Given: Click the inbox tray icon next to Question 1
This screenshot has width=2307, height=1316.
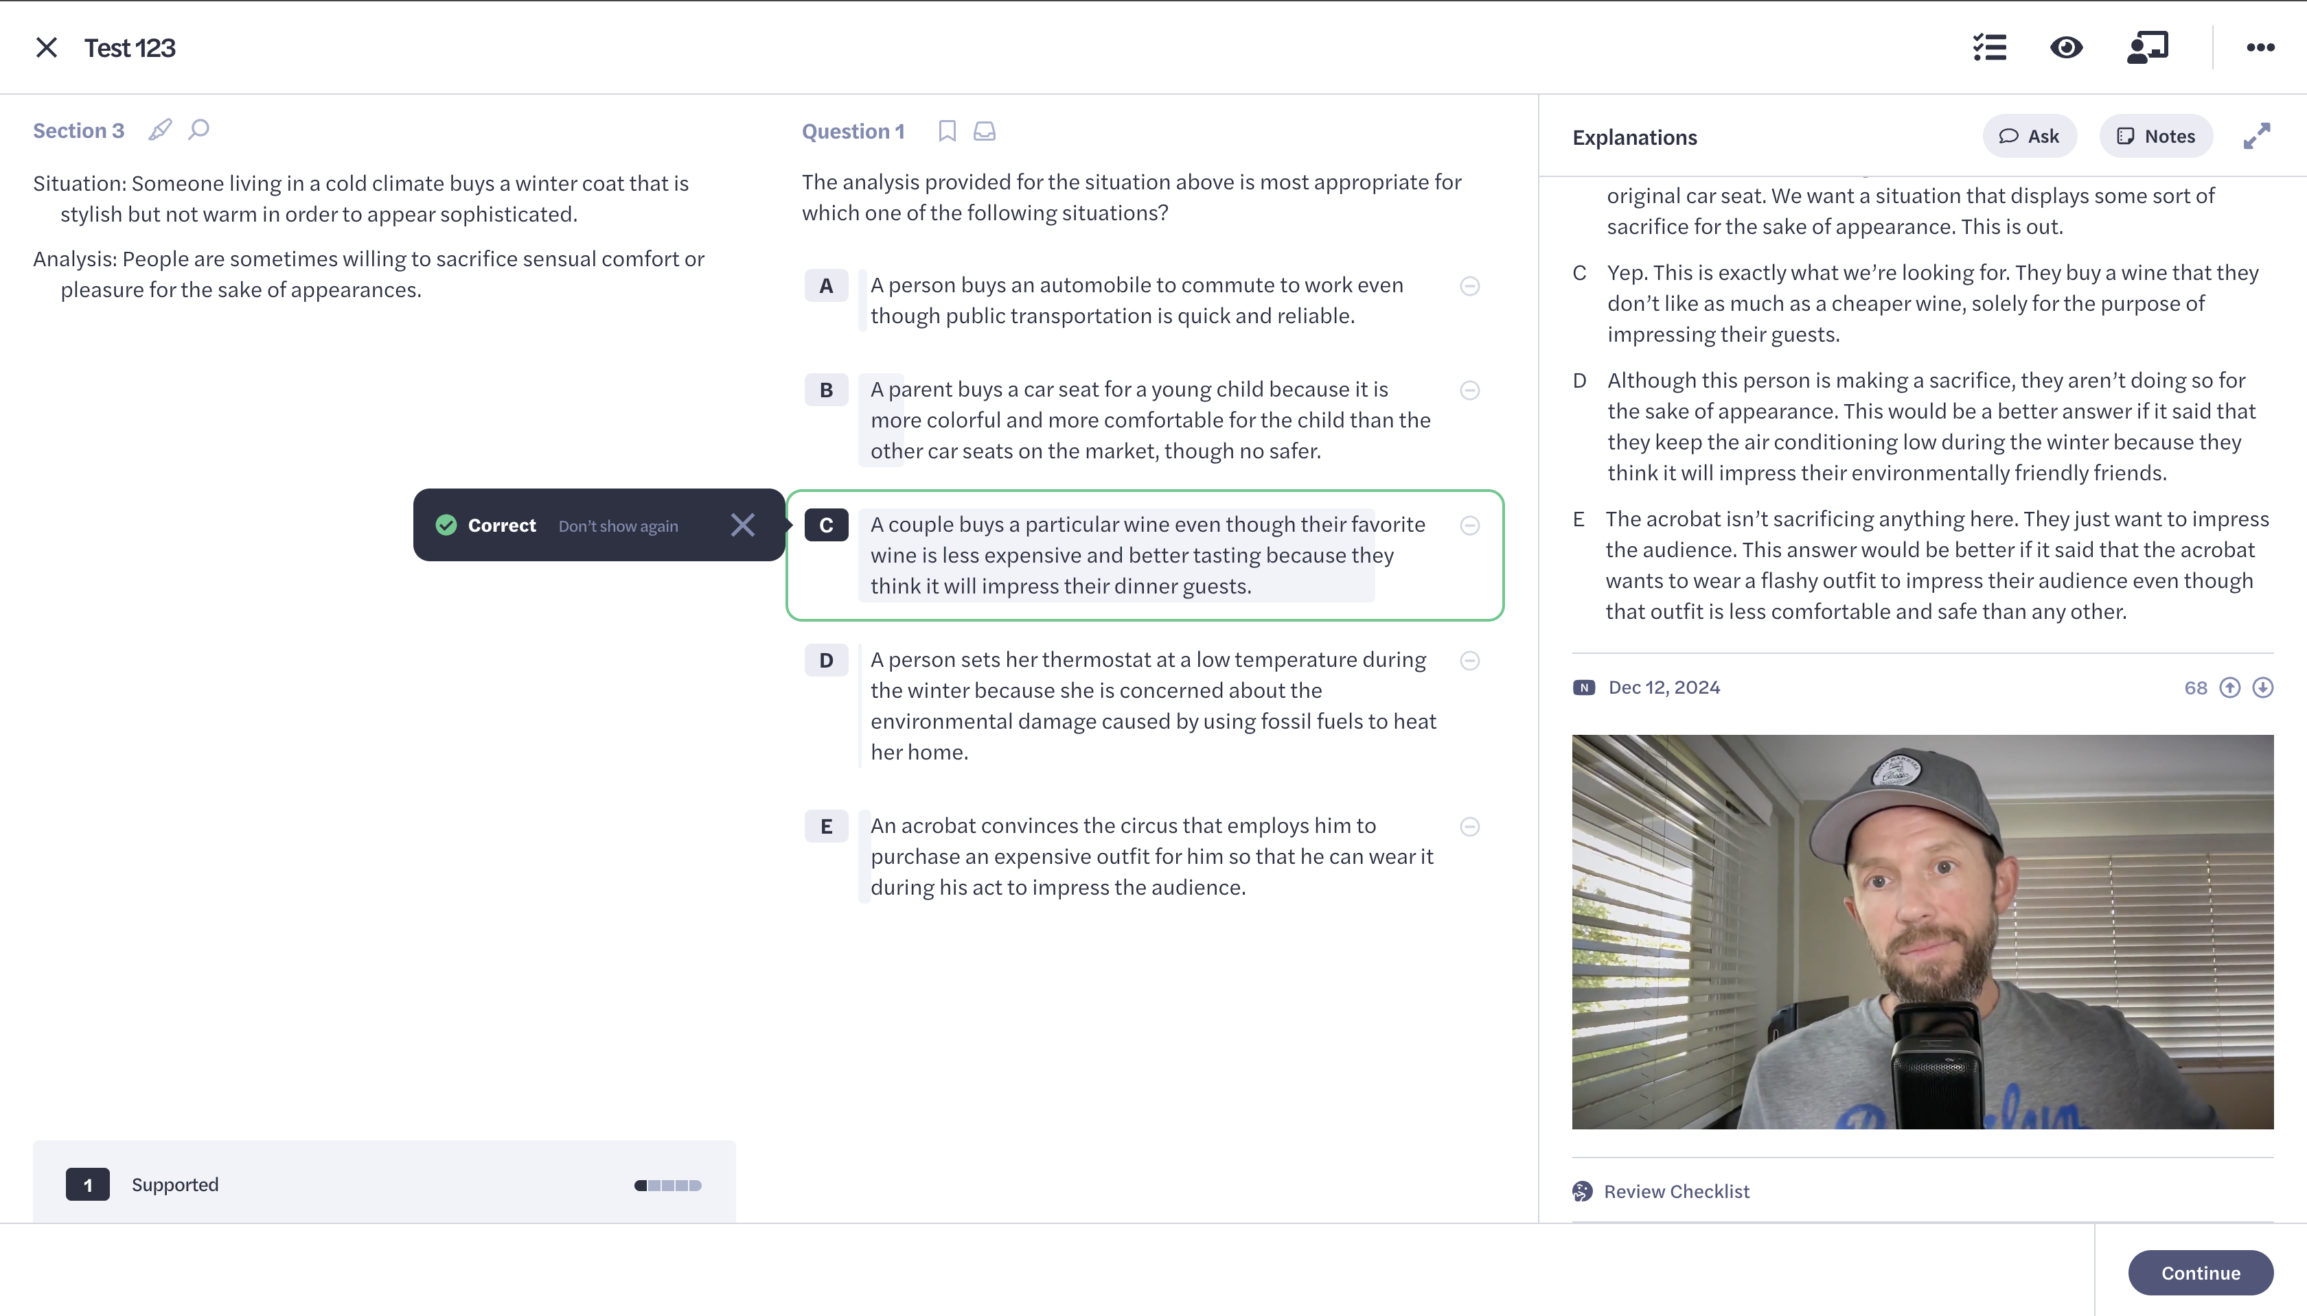Looking at the screenshot, I should pos(985,131).
